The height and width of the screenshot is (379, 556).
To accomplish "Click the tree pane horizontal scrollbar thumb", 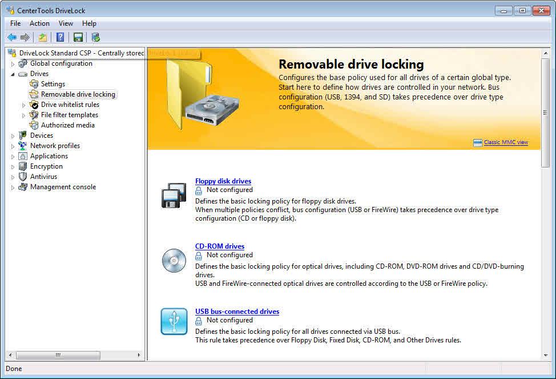I will 58,355.
